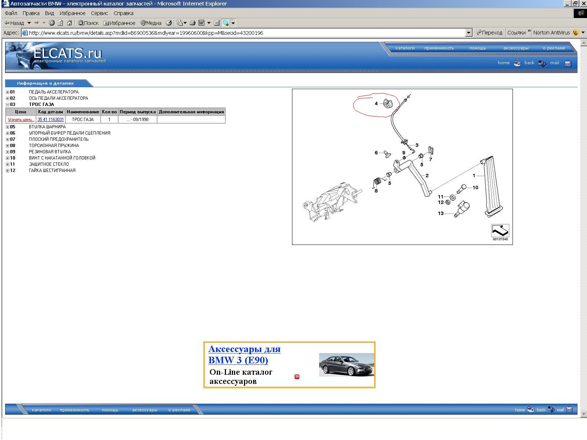Click the top mail envelope icon in header
The width and height of the screenshot is (587, 440).
(568, 63)
